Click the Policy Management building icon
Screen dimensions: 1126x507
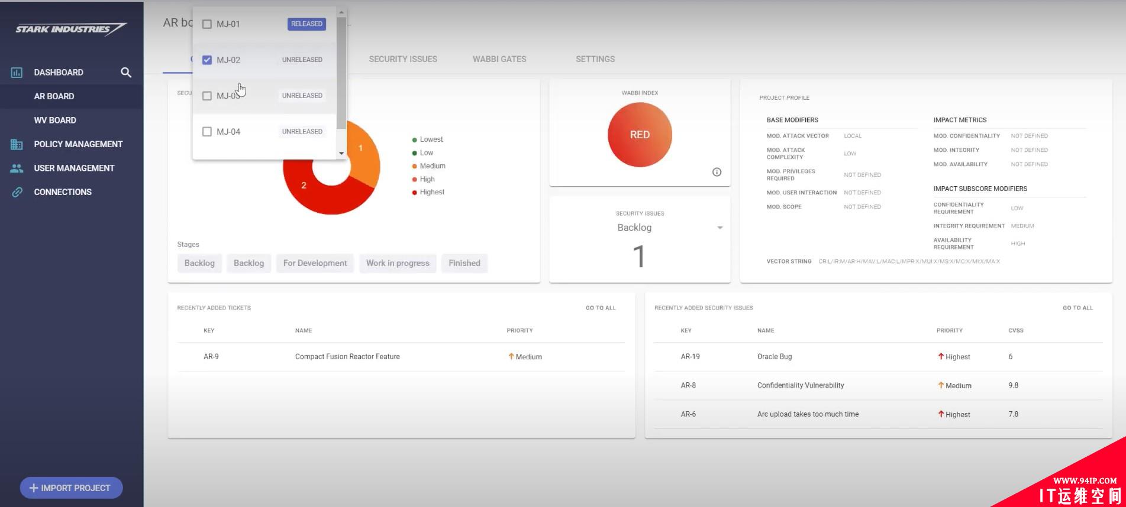pos(17,144)
